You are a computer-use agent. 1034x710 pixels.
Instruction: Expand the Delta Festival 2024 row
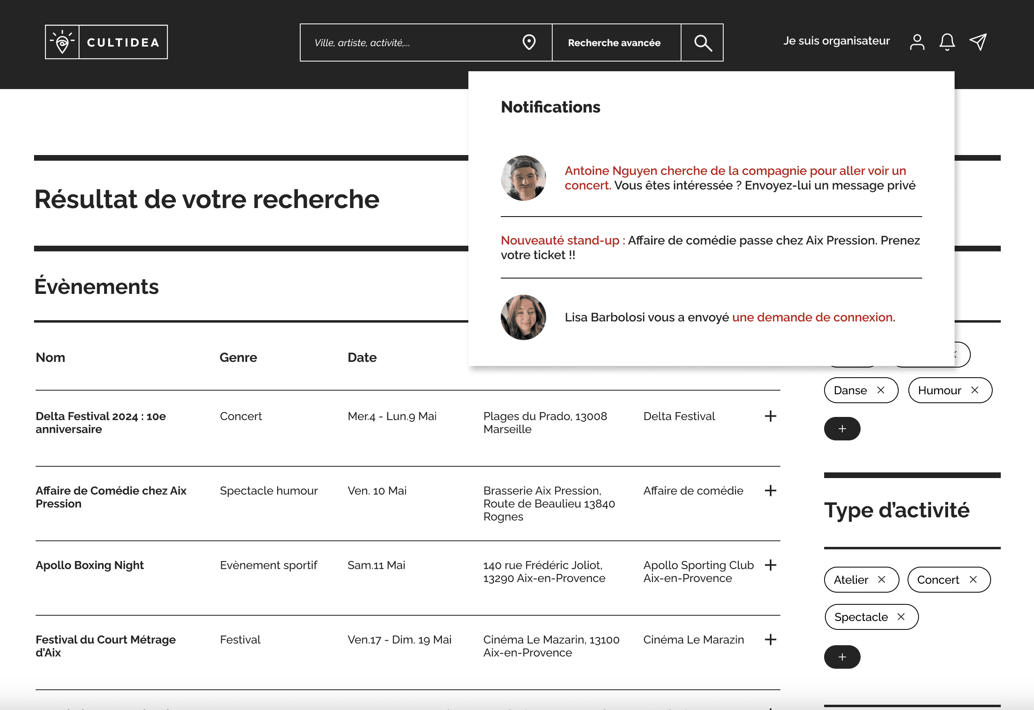[x=770, y=416]
